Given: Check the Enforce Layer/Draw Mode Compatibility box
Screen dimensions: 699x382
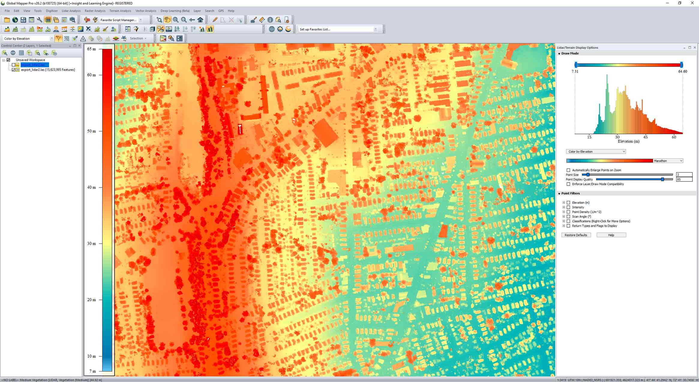Looking at the screenshot, I should (x=568, y=184).
